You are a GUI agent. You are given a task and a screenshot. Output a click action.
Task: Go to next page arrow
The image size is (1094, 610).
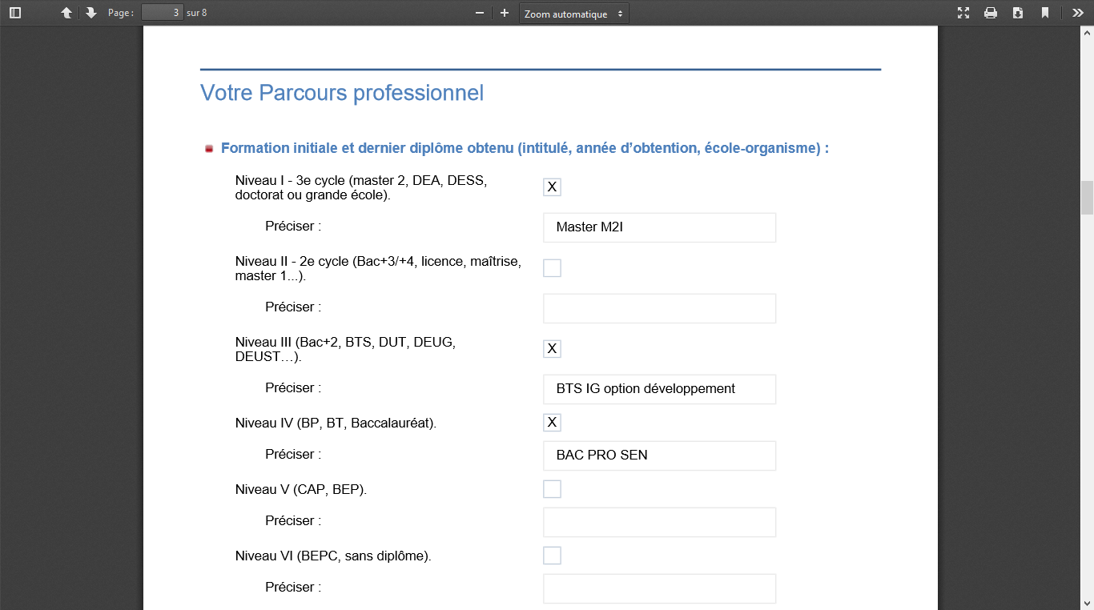90,13
